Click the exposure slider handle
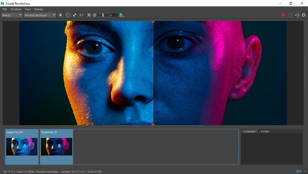The image size is (308, 174). coord(103,15)
